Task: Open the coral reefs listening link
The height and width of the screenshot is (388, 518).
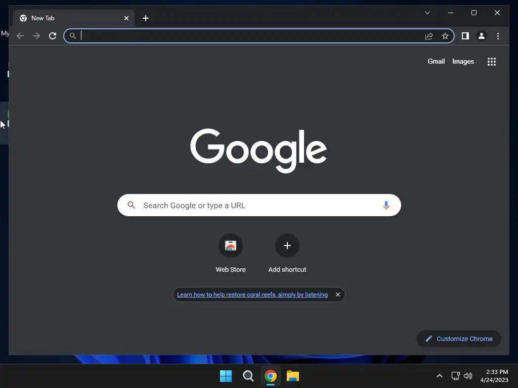Action: (x=252, y=295)
